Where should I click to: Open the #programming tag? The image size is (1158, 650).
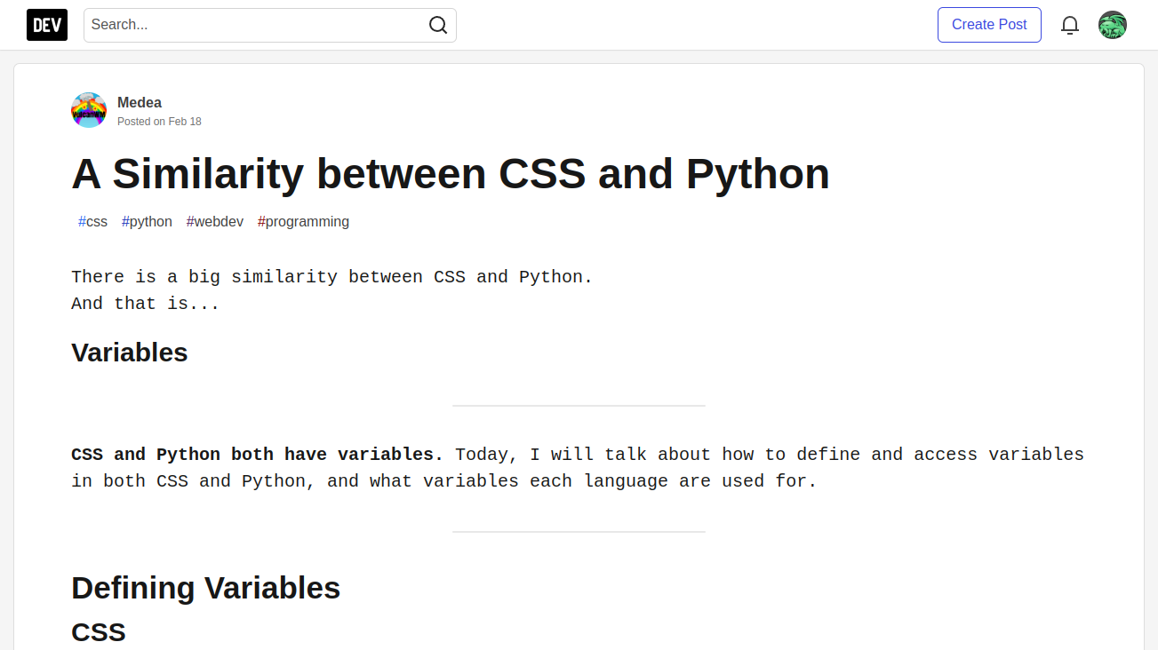click(x=303, y=221)
